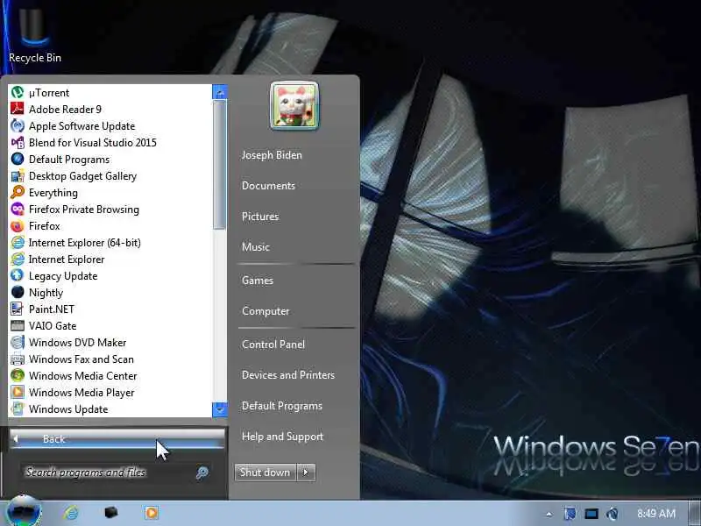Open the Paint.NET icon
701x526 pixels.
click(18, 309)
